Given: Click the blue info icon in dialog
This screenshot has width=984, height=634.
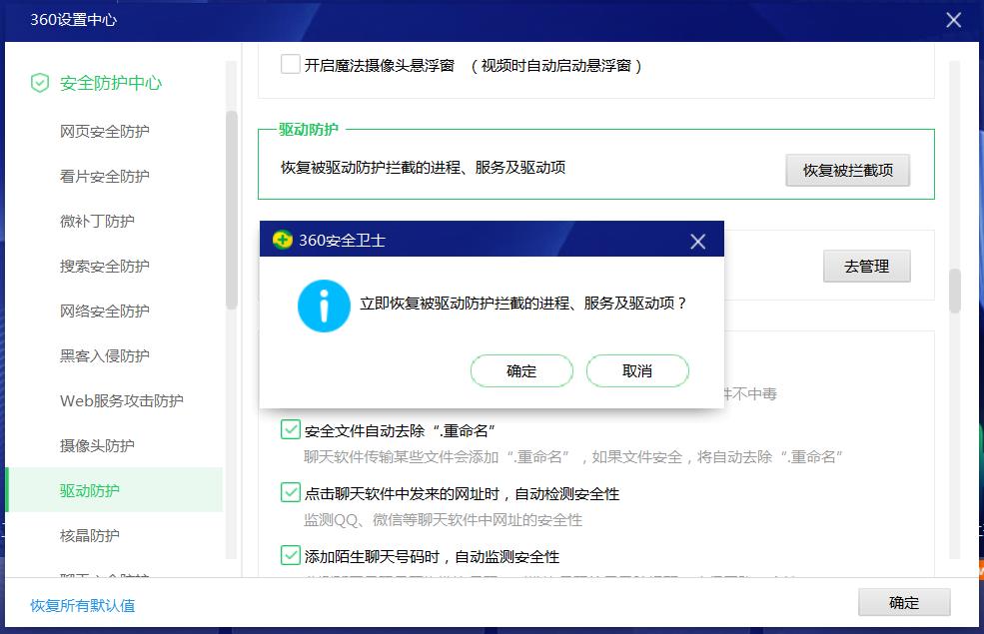Looking at the screenshot, I should 324,307.
